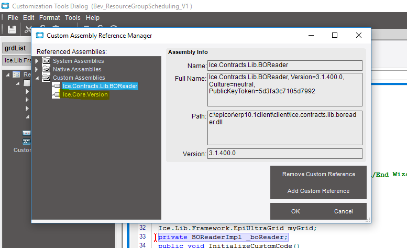The width and height of the screenshot is (407, 248).
Task: Click the Referenced Assemblies label
Action: [72, 52]
